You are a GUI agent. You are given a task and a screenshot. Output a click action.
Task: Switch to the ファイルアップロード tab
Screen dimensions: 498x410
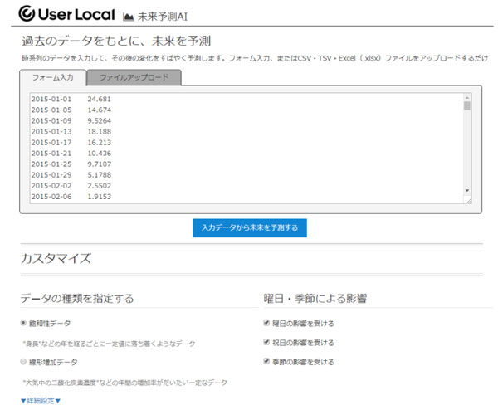(x=134, y=77)
